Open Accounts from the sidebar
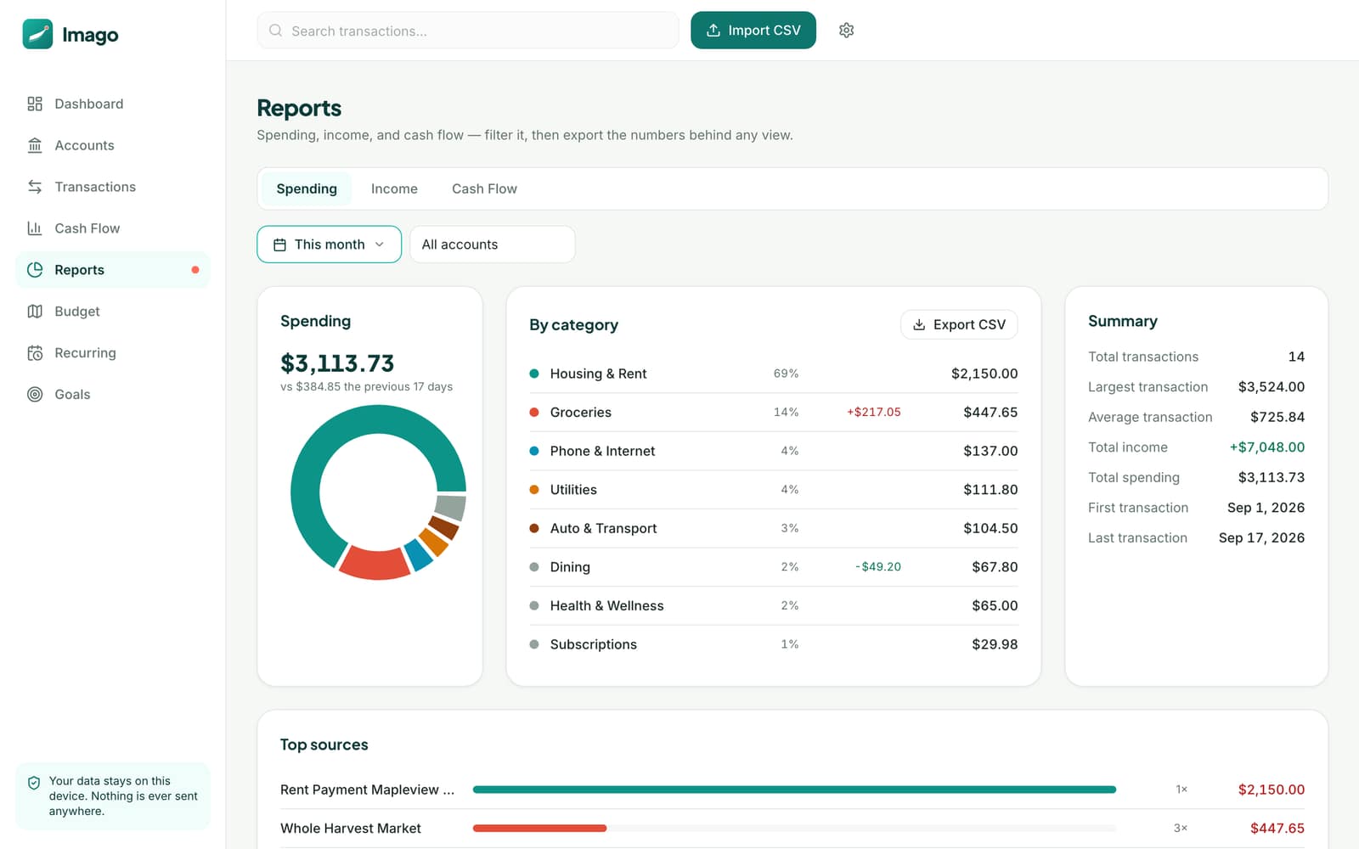Image resolution: width=1359 pixels, height=849 pixels. pos(113,145)
